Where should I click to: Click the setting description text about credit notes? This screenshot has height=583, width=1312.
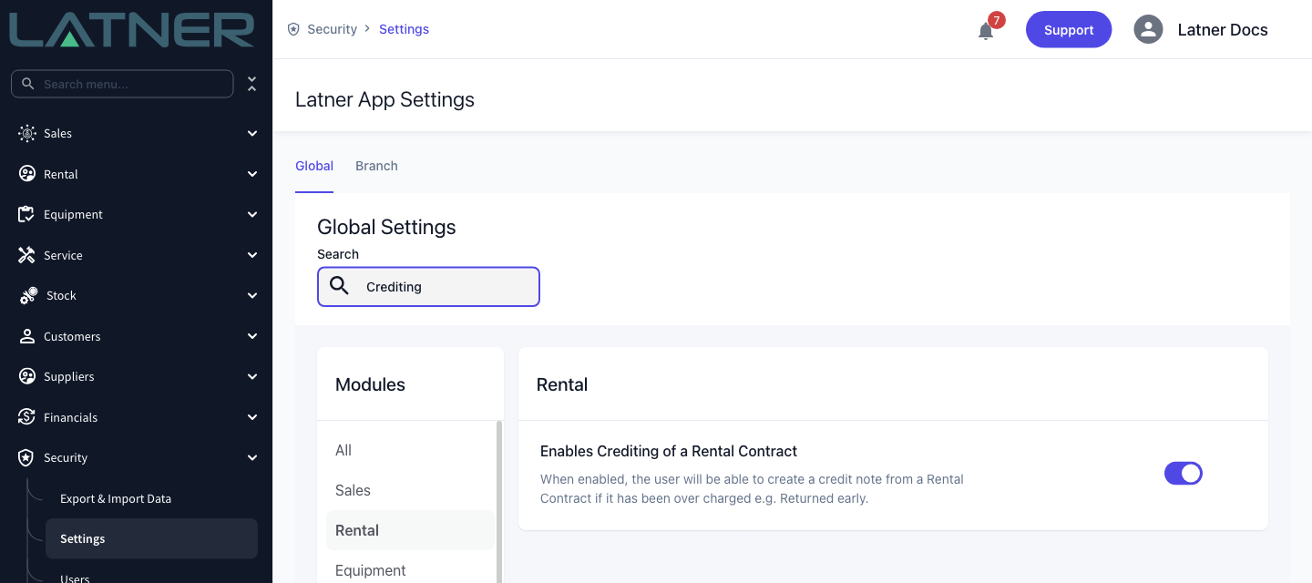pyautogui.click(x=752, y=488)
